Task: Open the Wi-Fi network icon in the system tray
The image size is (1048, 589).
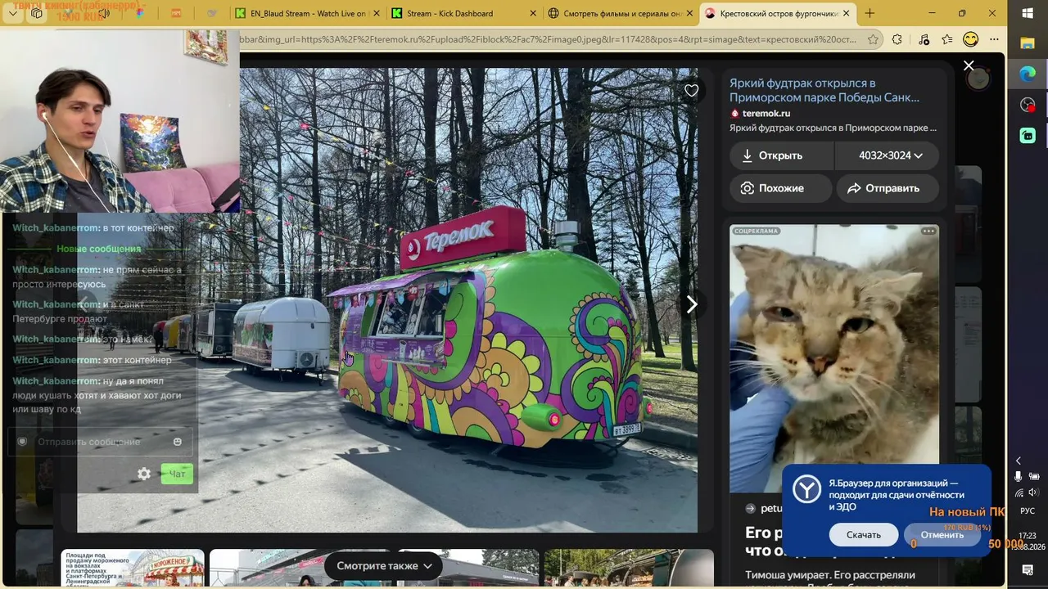Action: click(x=1019, y=492)
